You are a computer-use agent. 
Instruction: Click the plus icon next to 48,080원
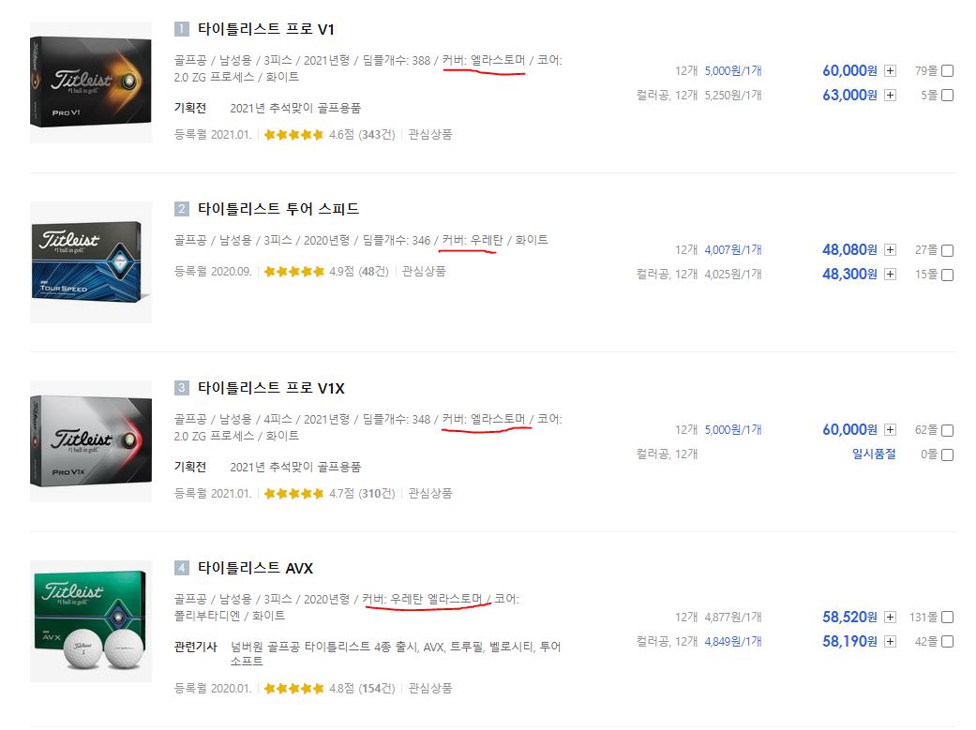[x=890, y=250]
